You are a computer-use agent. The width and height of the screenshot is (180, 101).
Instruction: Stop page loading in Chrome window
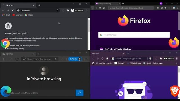tap(12, 10)
